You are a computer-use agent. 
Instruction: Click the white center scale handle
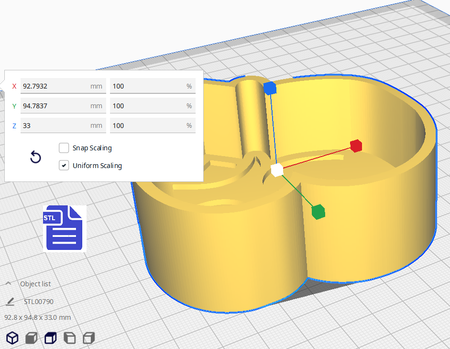pyautogui.click(x=277, y=170)
